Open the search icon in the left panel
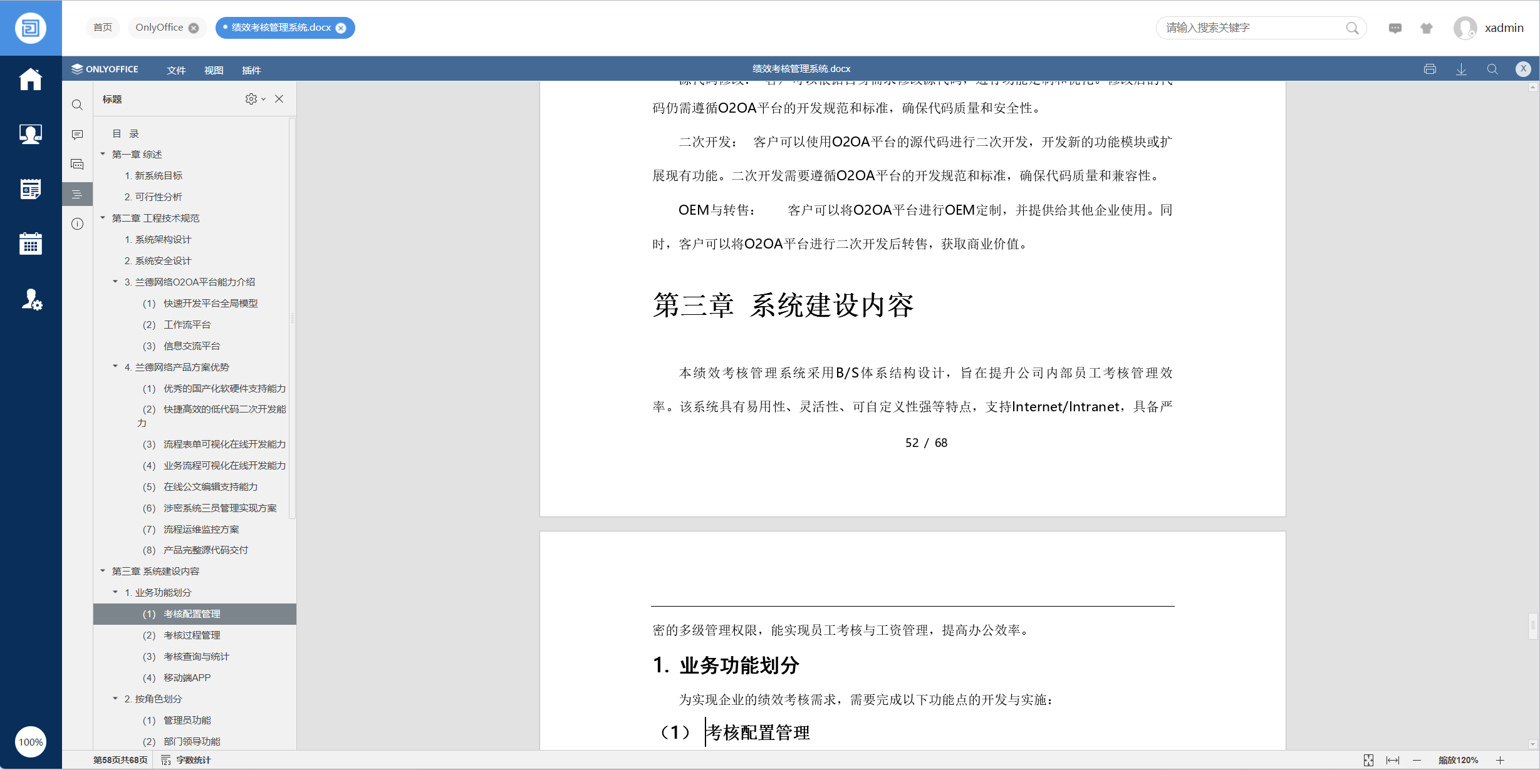This screenshot has width=1540, height=770. click(x=77, y=105)
